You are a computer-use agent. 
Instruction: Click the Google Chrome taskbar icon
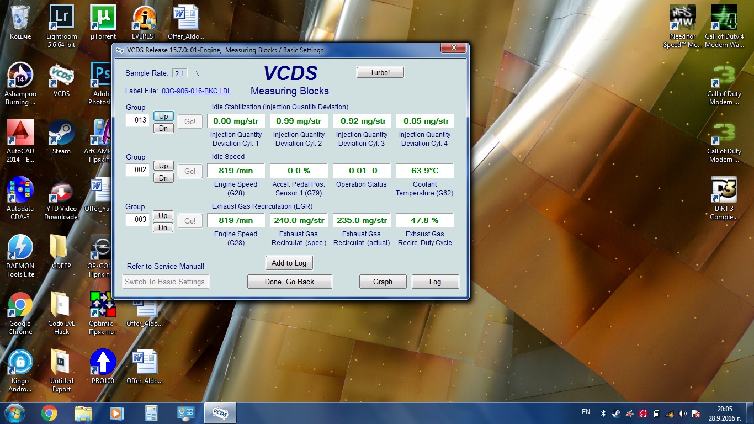point(49,413)
